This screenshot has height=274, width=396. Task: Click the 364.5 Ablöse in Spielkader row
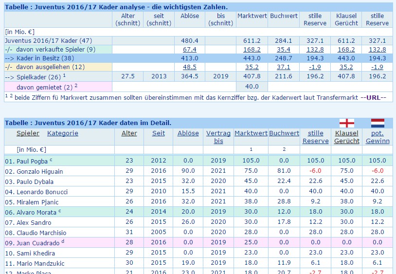coord(190,76)
